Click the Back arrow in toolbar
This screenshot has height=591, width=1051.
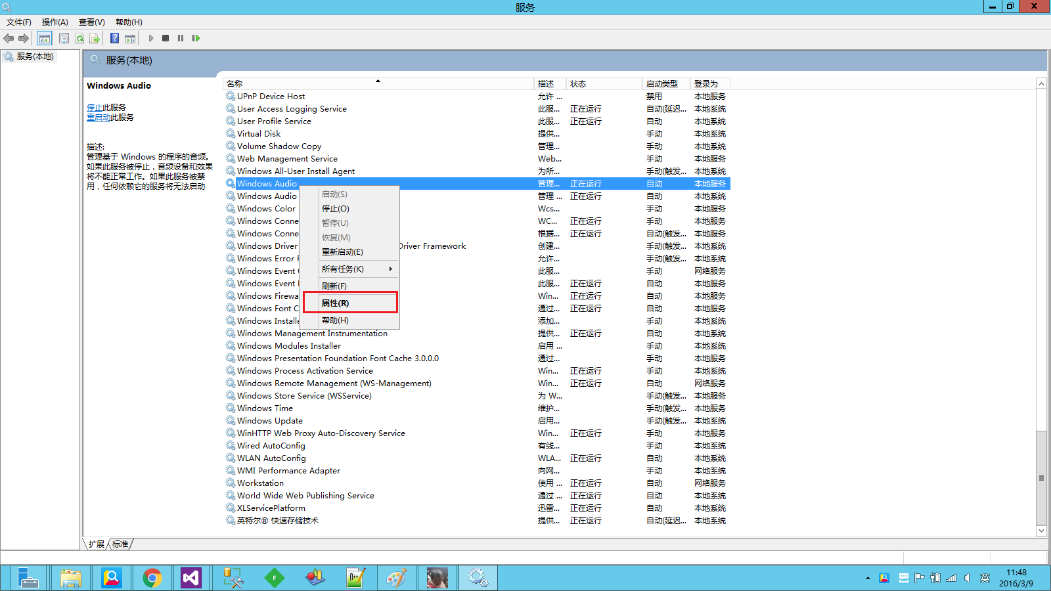9,38
